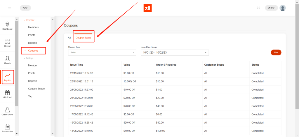Screen dimensions: 299x137
Task: Open the EN-US language dropdown
Action: click(x=272, y=8)
